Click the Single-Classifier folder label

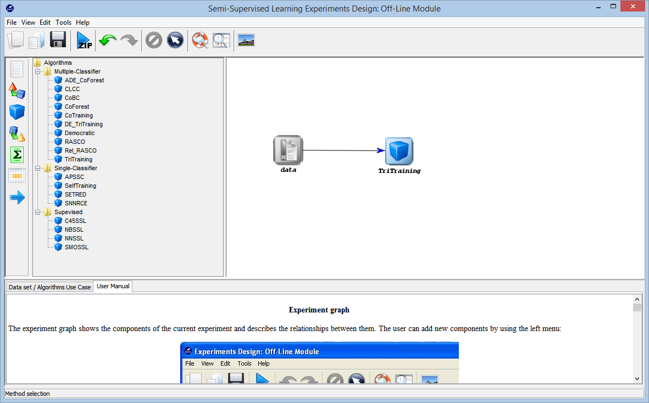[x=76, y=168]
